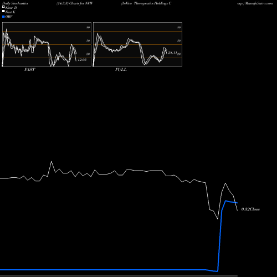Click the '0.32Close' price label
The height and width of the screenshot is (277, 277).
(x=250, y=209)
